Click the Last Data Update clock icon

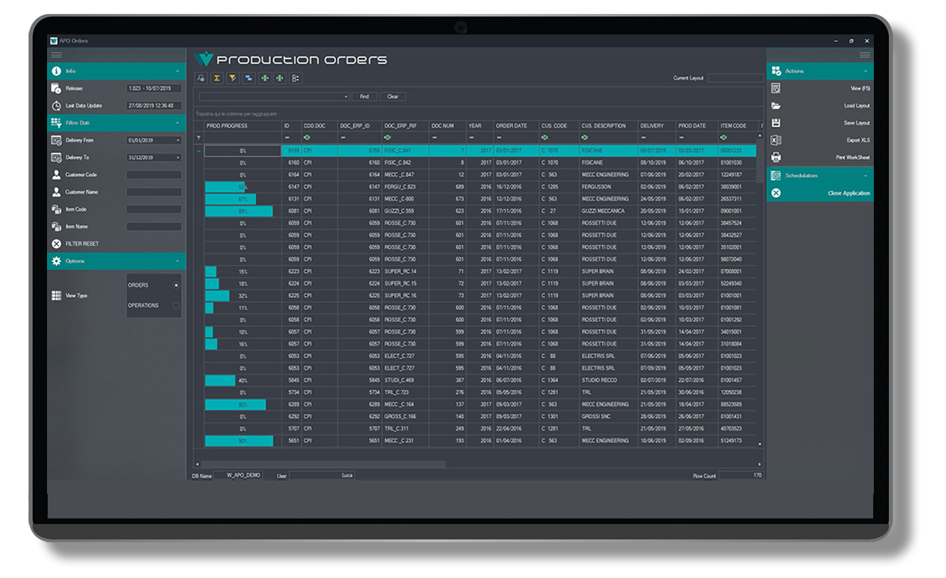coord(56,105)
